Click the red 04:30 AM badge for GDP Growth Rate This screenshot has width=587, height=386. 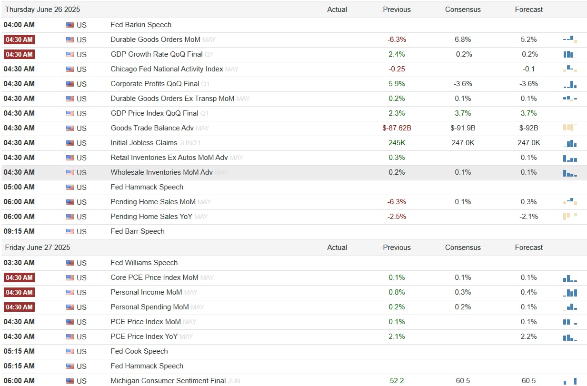pyautogui.click(x=19, y=54)
